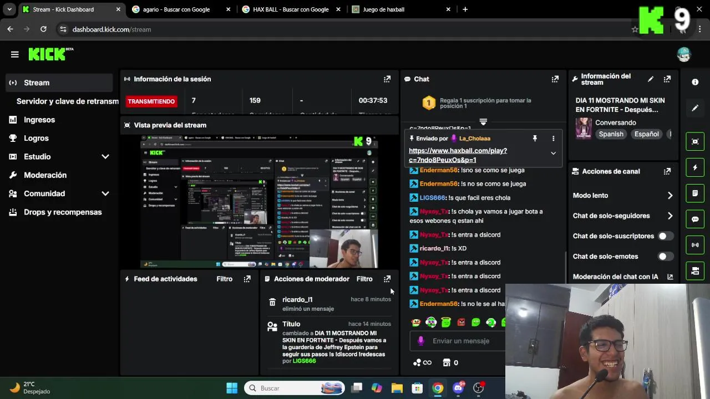710x399 pixels.
Task: Open Discord from the taskbar
Action: [x=458, y=388]
